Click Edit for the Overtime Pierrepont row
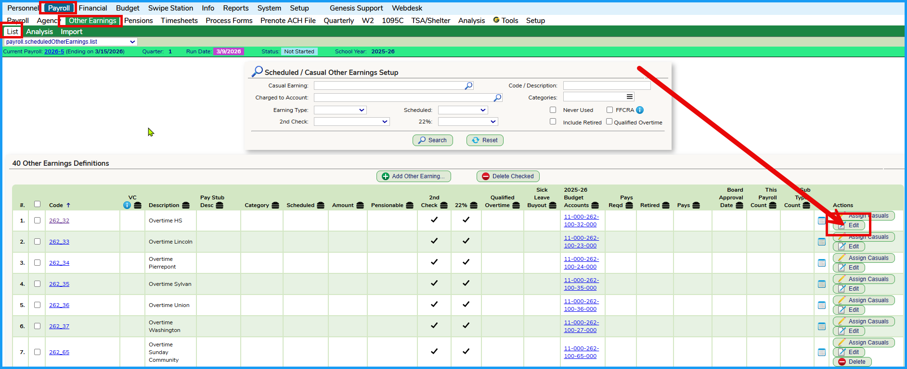 tap(849, 268)
